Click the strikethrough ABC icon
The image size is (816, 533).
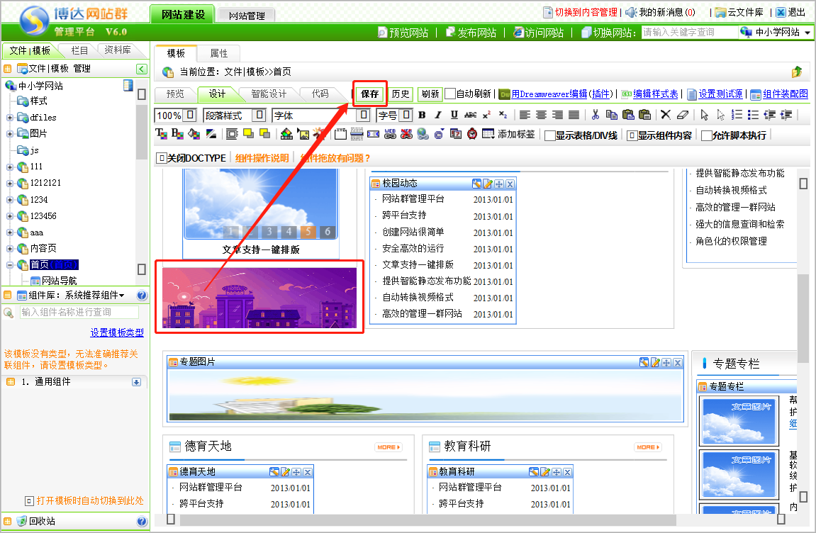tap(470, 115)
